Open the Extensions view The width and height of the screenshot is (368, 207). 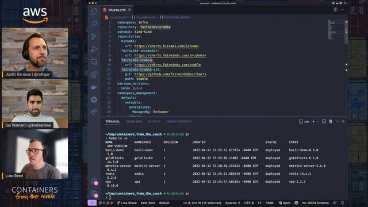(x=94, y=74)
